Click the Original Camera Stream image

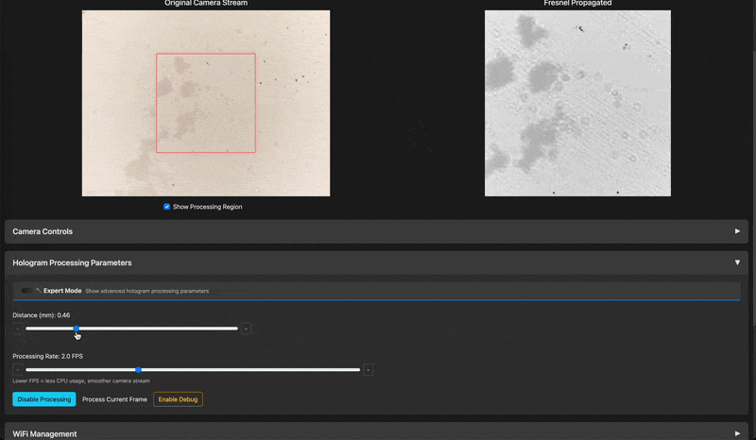(x=206, y=104)
